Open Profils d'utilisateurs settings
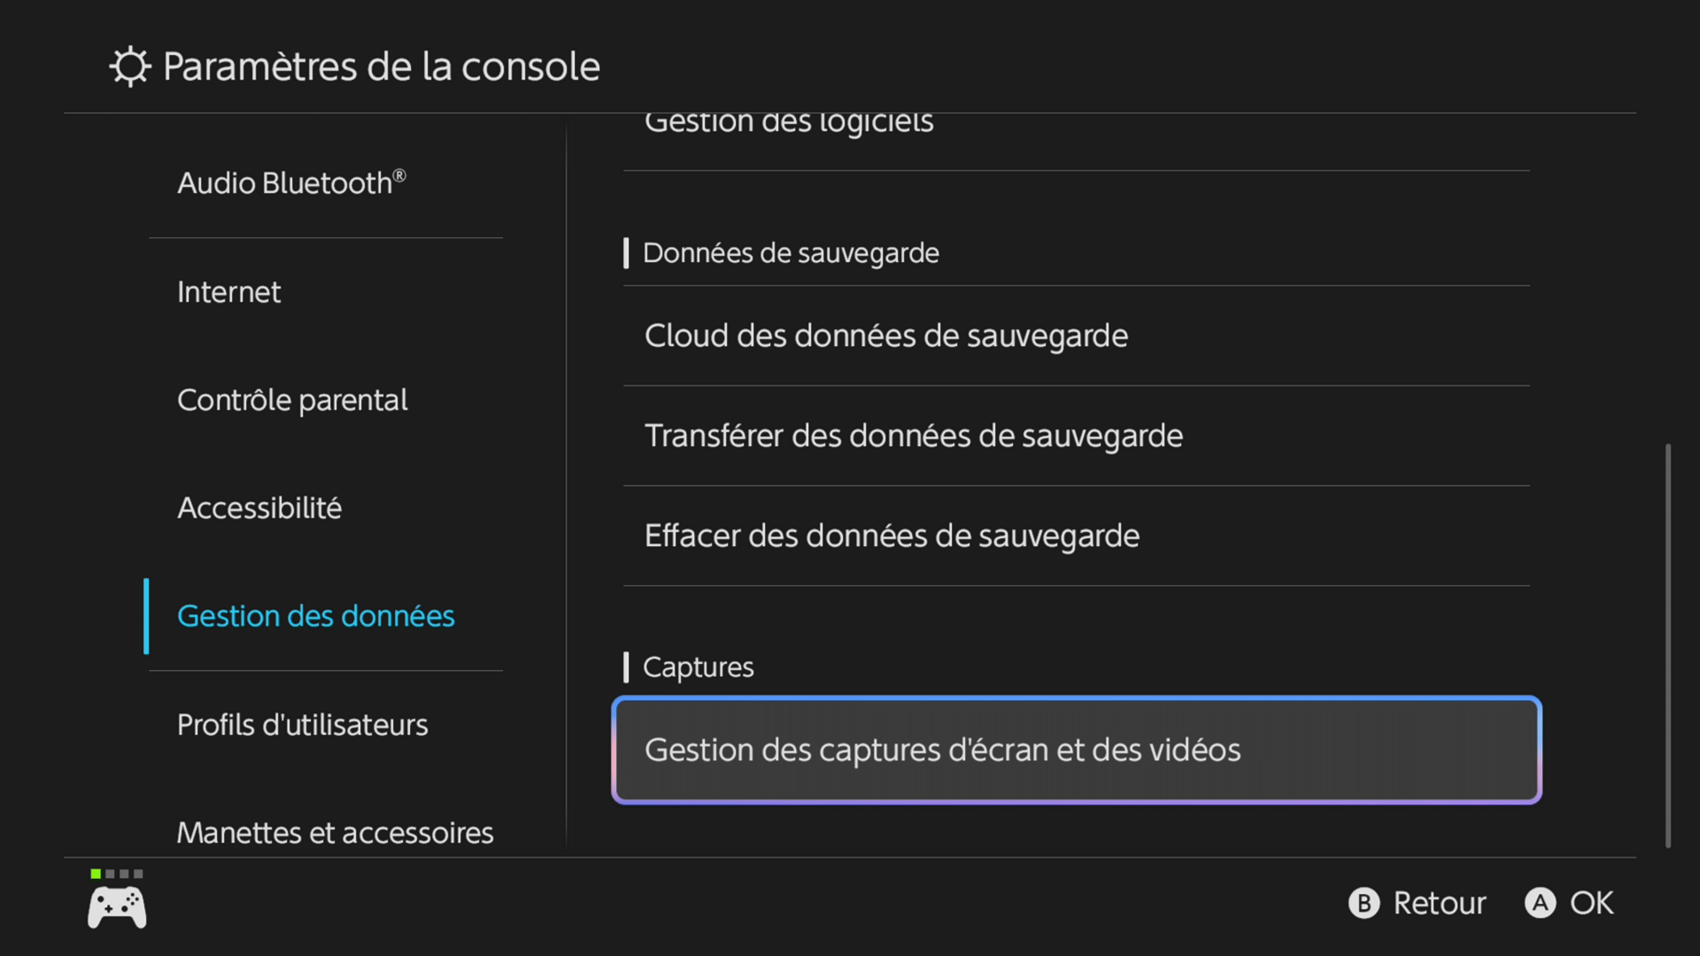 pyautogui.click(x=302, y=725)
